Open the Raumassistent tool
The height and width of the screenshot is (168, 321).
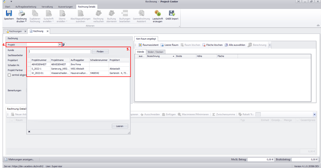(x=149, y=45)
